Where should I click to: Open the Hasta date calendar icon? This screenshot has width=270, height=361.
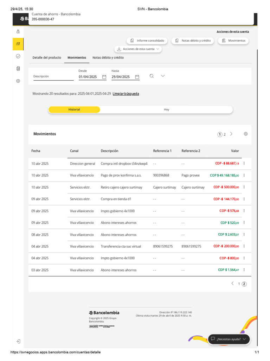[x=137, y=77]
